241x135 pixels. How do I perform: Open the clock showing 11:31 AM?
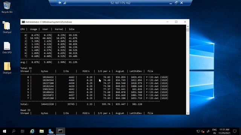pos(224,131)
